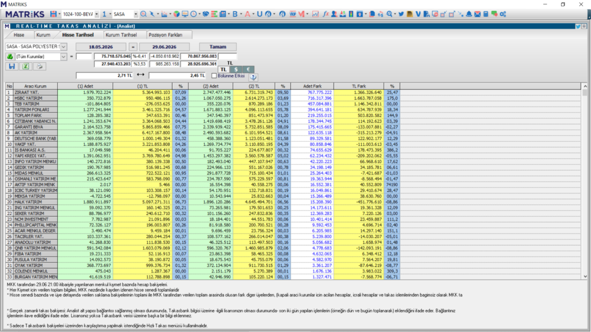Click the 29.06.2026 end date button
Viewport: 591px width, 332px height.
tap(164, 47)
